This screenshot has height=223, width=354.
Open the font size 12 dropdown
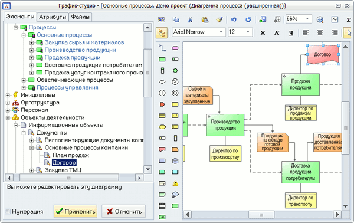(248, 32)
